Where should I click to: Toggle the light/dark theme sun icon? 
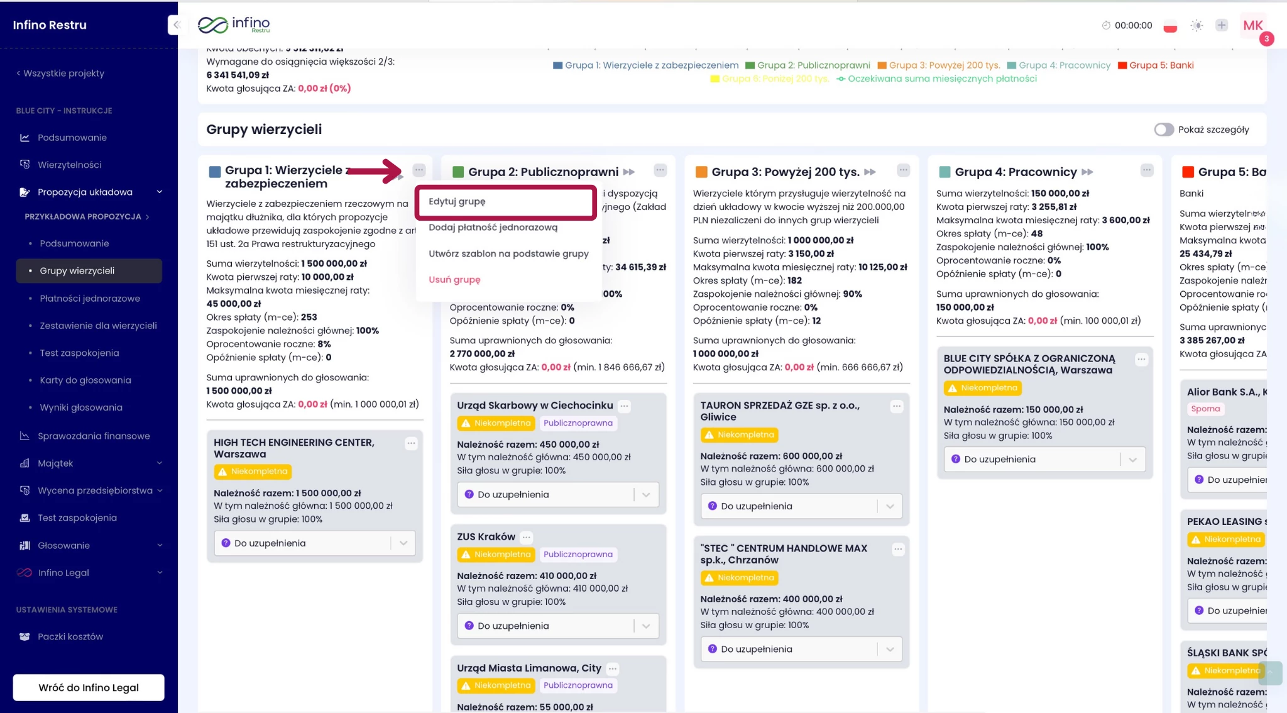[1197, 26]
